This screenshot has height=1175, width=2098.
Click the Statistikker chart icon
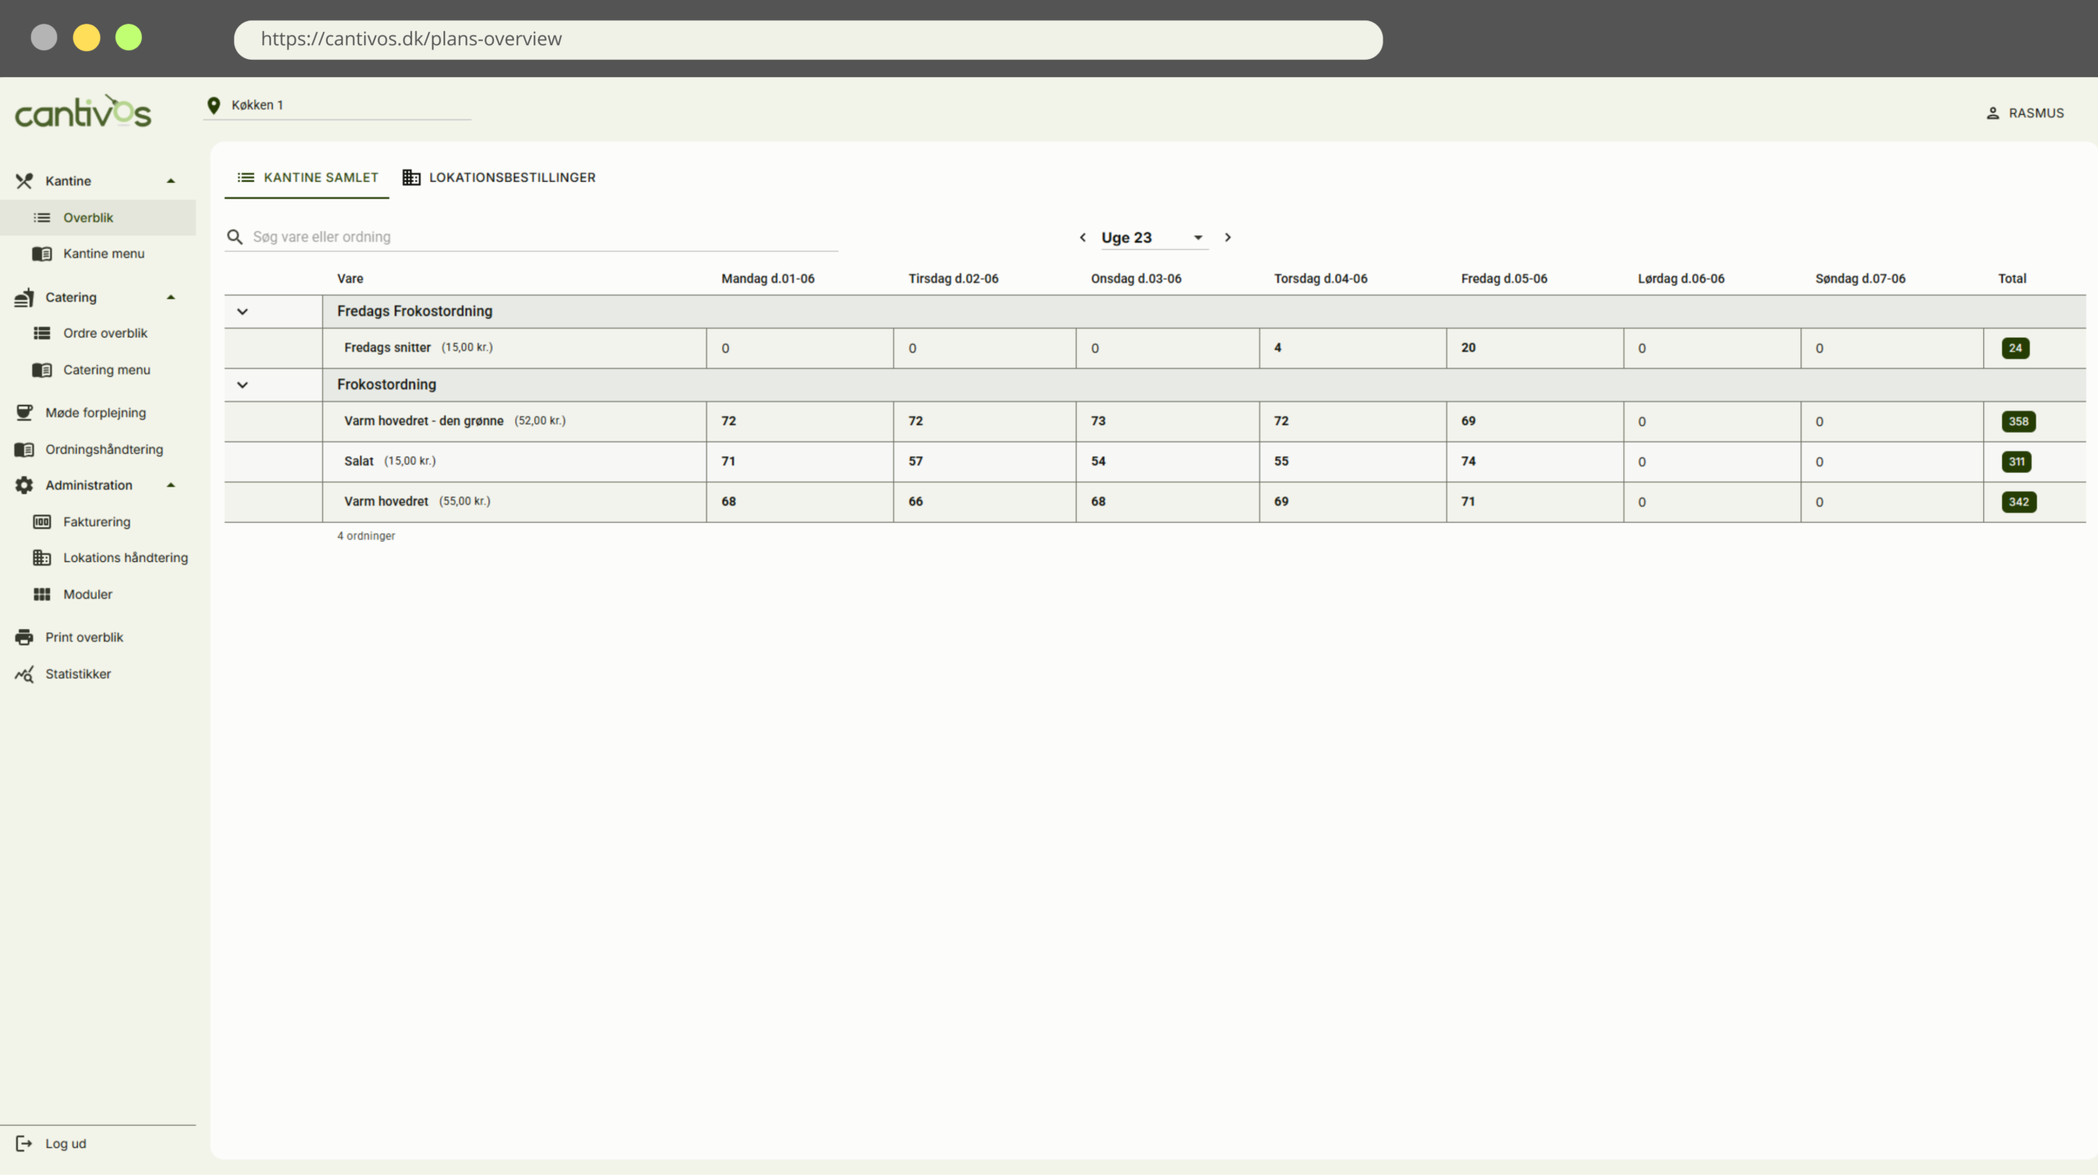point(25,674)
